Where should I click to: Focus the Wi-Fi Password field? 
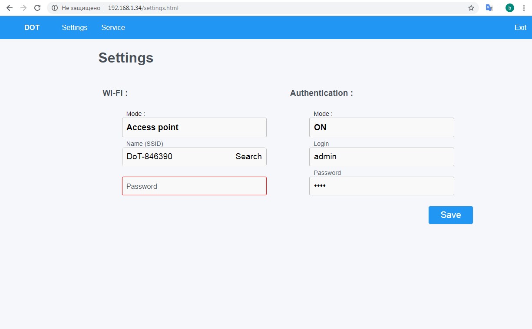click(x=194, y=186)
